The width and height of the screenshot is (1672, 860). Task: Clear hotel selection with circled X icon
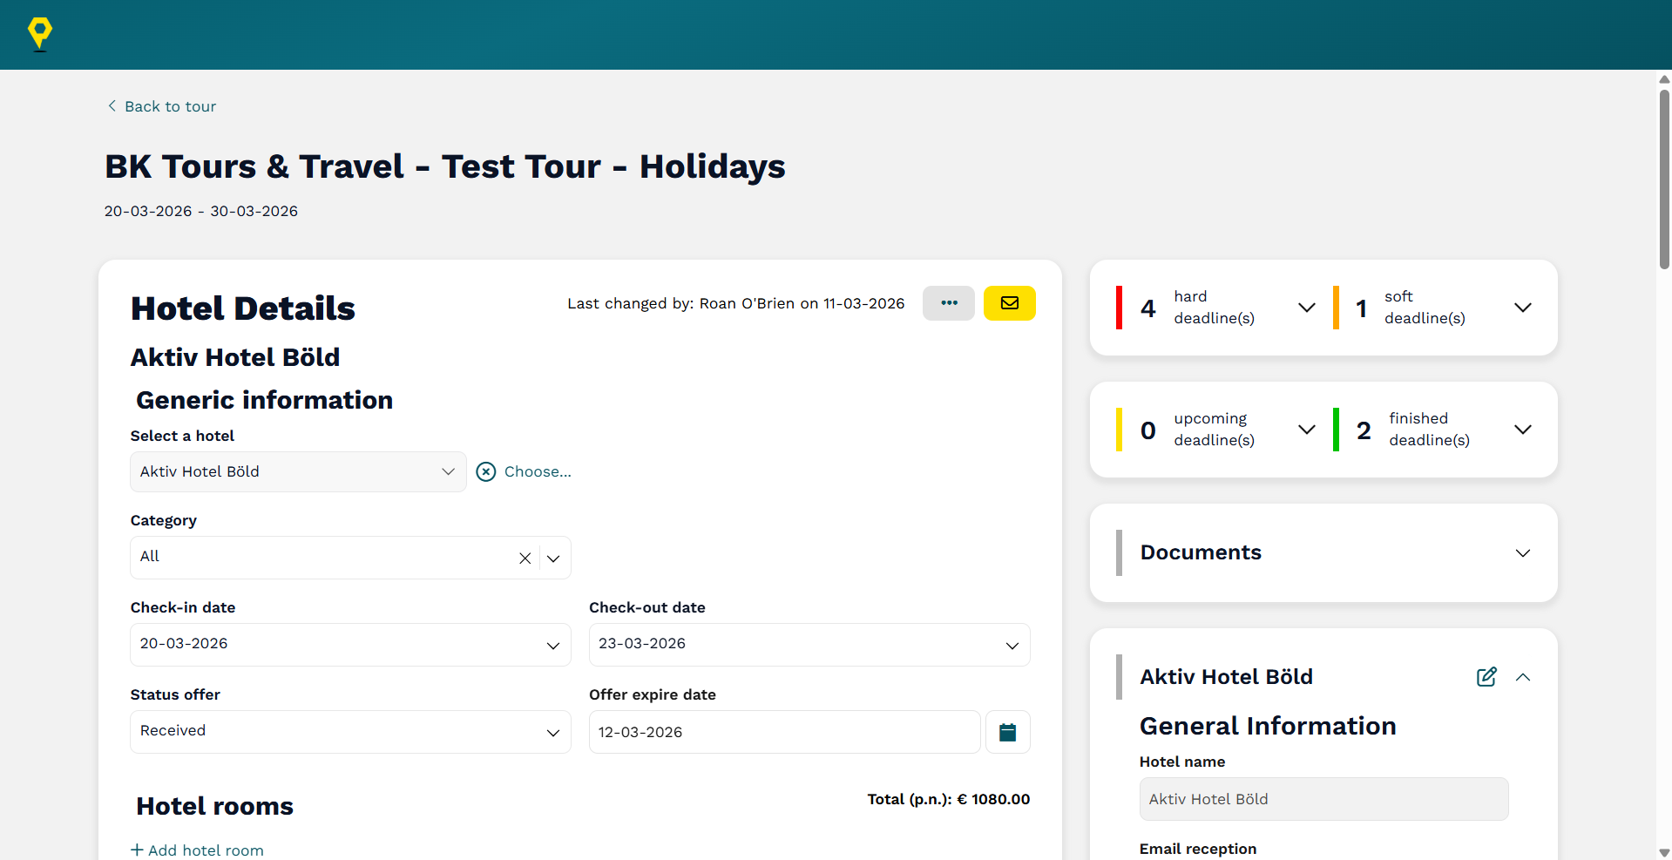[486, 471]
